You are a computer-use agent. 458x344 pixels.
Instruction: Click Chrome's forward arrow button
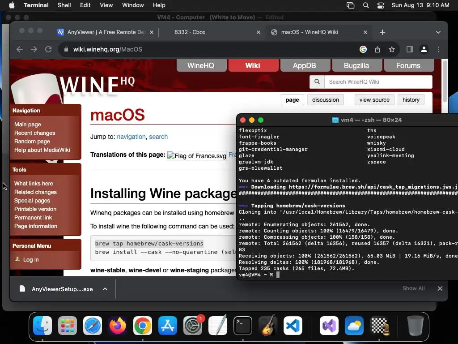point(34,49)
